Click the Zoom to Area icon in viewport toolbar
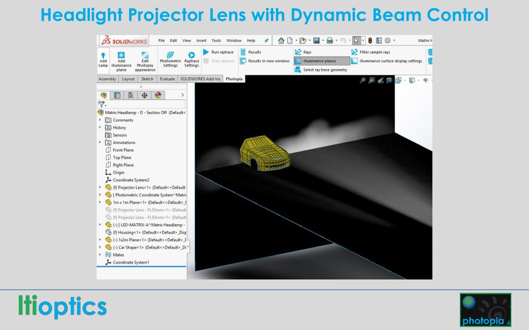 (x=371, y=80)
